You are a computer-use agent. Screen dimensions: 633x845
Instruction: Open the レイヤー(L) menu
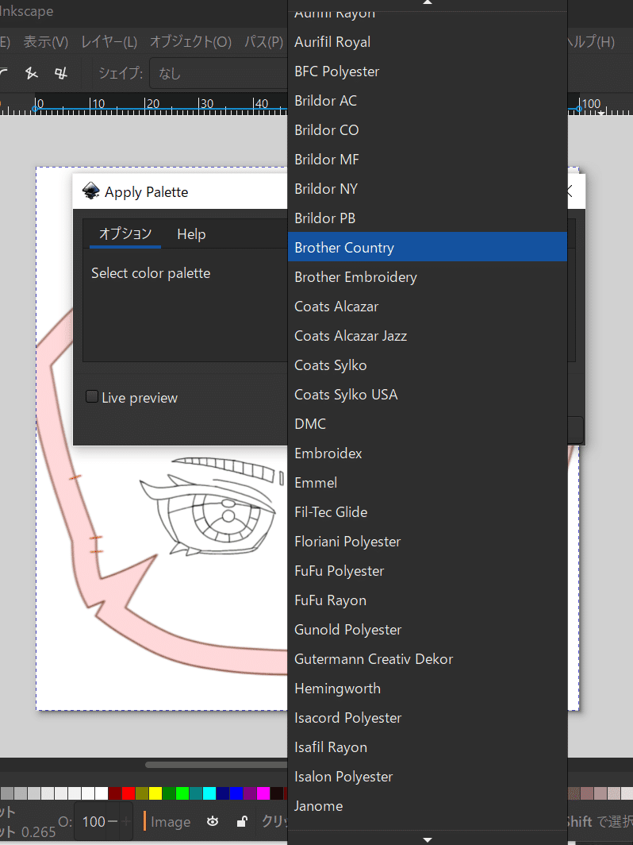109,41
